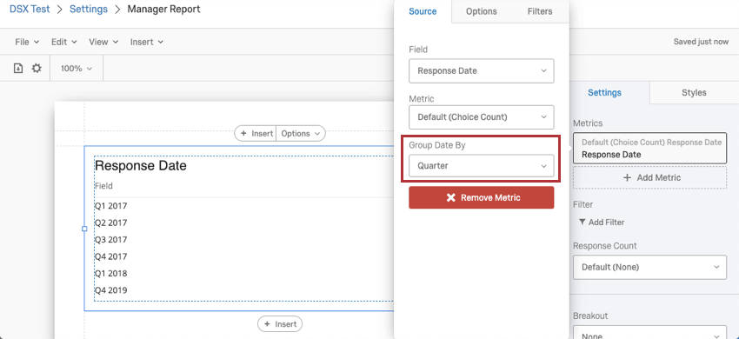Click the plus icon in Add Metric
The height and width of the screenshot is (339, 739).
[x=627, y=177]
